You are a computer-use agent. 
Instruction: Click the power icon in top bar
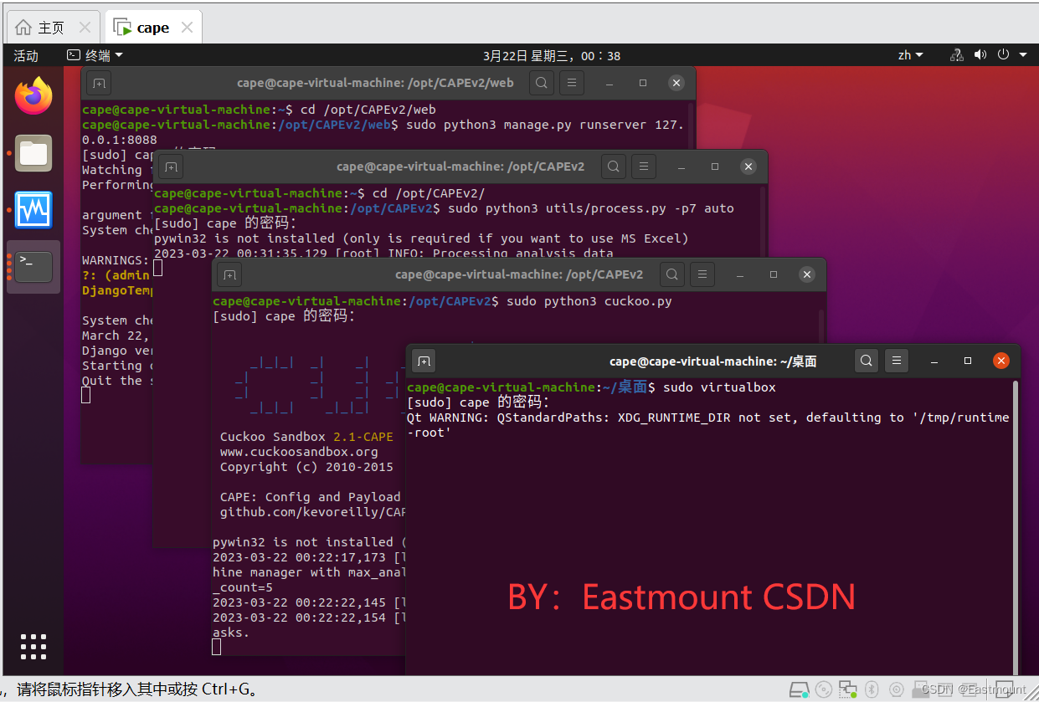[1003, 55]
